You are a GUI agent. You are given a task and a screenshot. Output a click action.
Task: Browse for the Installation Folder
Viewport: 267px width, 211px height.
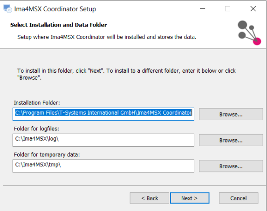click(231, 114)
